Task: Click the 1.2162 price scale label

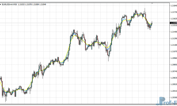Action: 174,19
